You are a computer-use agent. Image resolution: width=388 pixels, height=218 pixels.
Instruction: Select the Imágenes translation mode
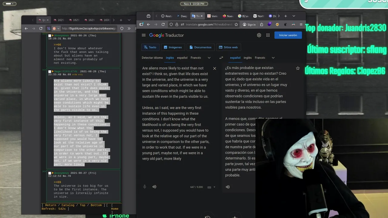coord(173,47)
